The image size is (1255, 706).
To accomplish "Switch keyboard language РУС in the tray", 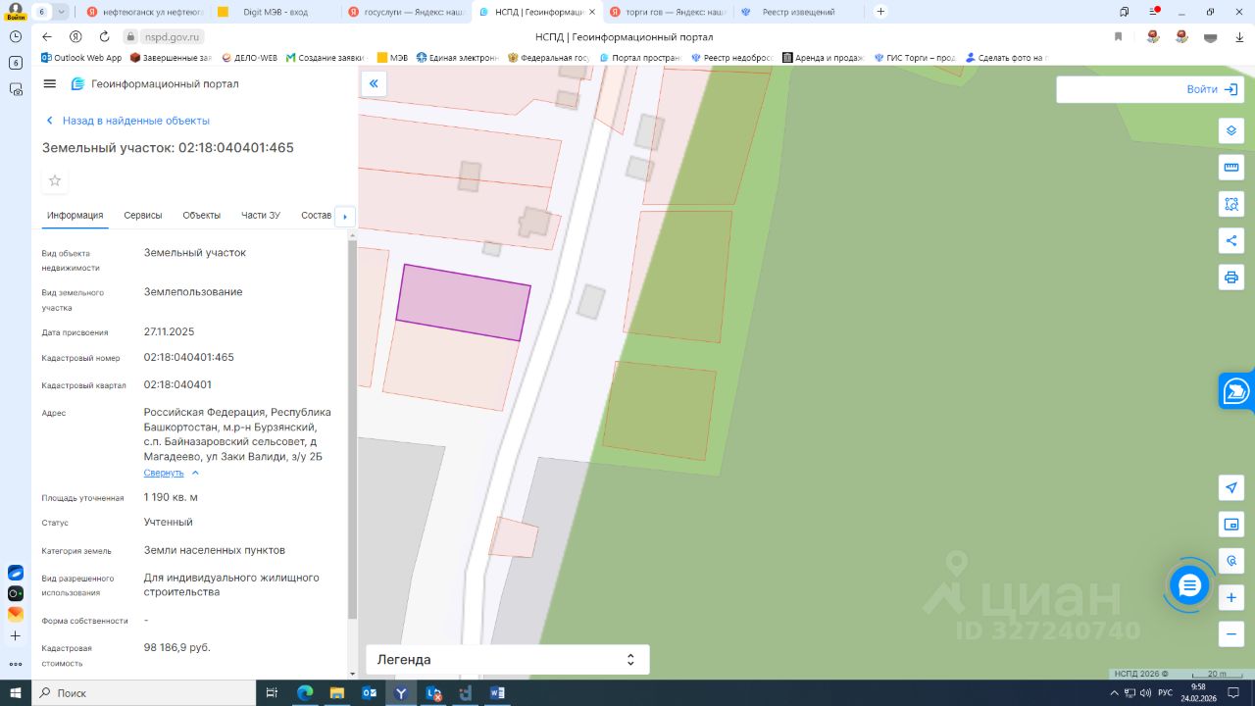I will point(1165,693).
